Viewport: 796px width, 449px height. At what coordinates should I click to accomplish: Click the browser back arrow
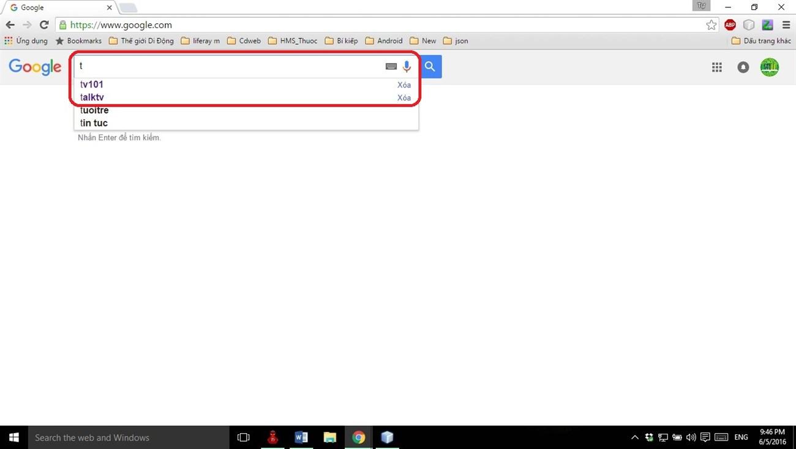[x=10, y=25]
